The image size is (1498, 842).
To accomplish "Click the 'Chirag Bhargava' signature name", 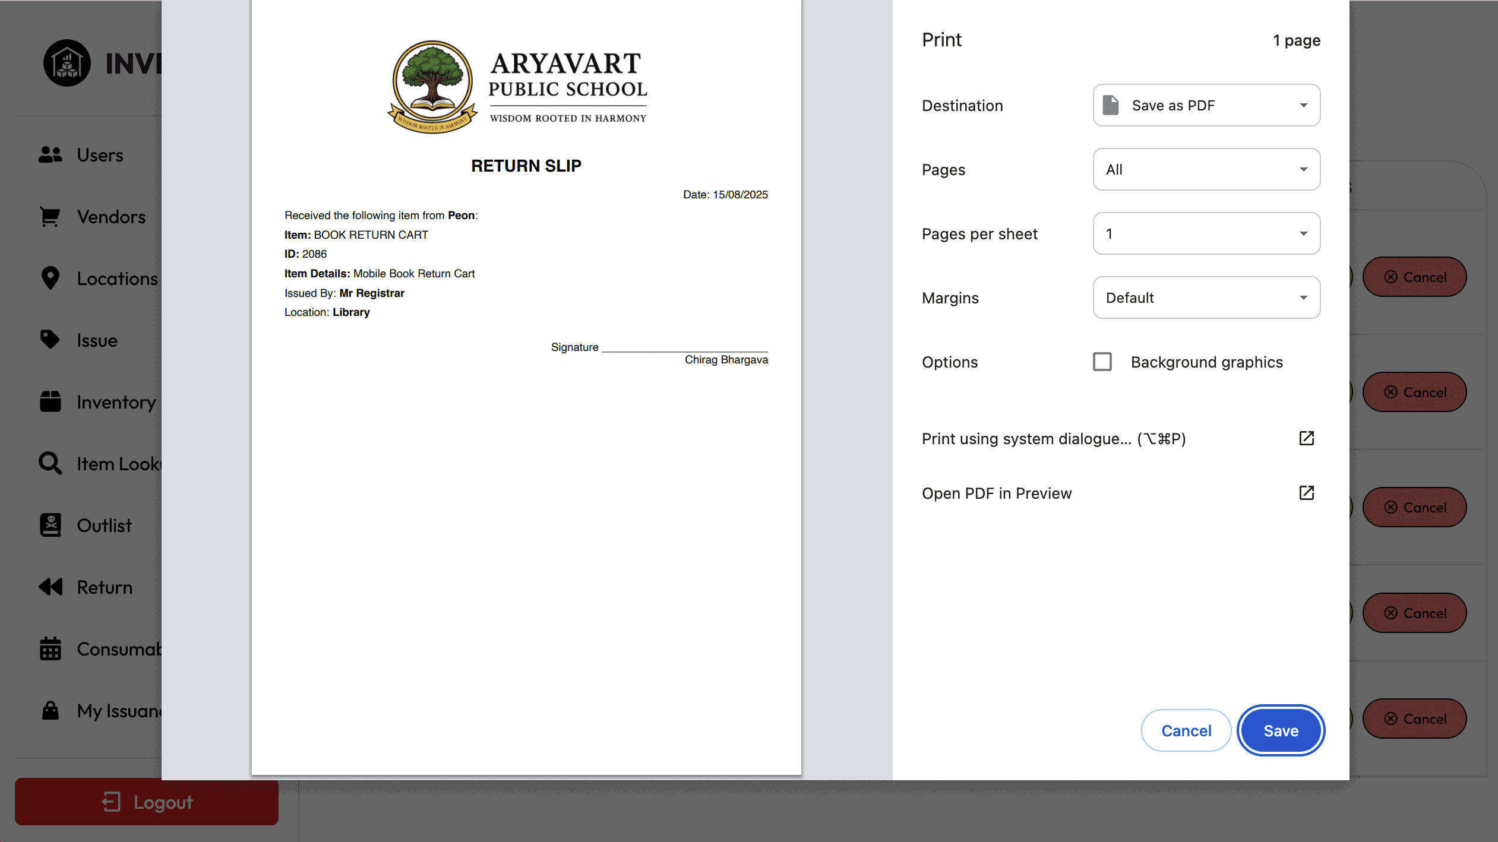I will pos(726,360).
